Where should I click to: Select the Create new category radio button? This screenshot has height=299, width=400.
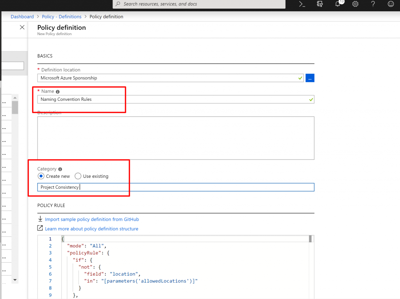41,176
